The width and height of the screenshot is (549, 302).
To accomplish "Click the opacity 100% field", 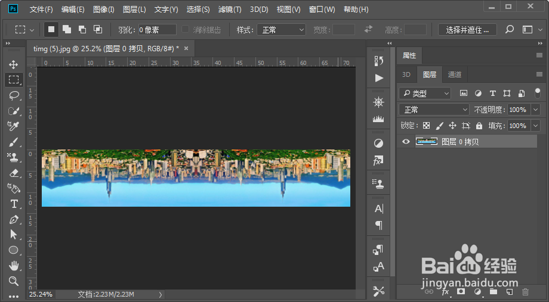I will (519, 110).
